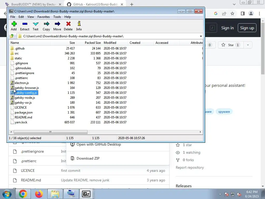Select the LICENCE file in 7-Zip
The height and width of the screenshot is (199, 265).
point(21,108)
